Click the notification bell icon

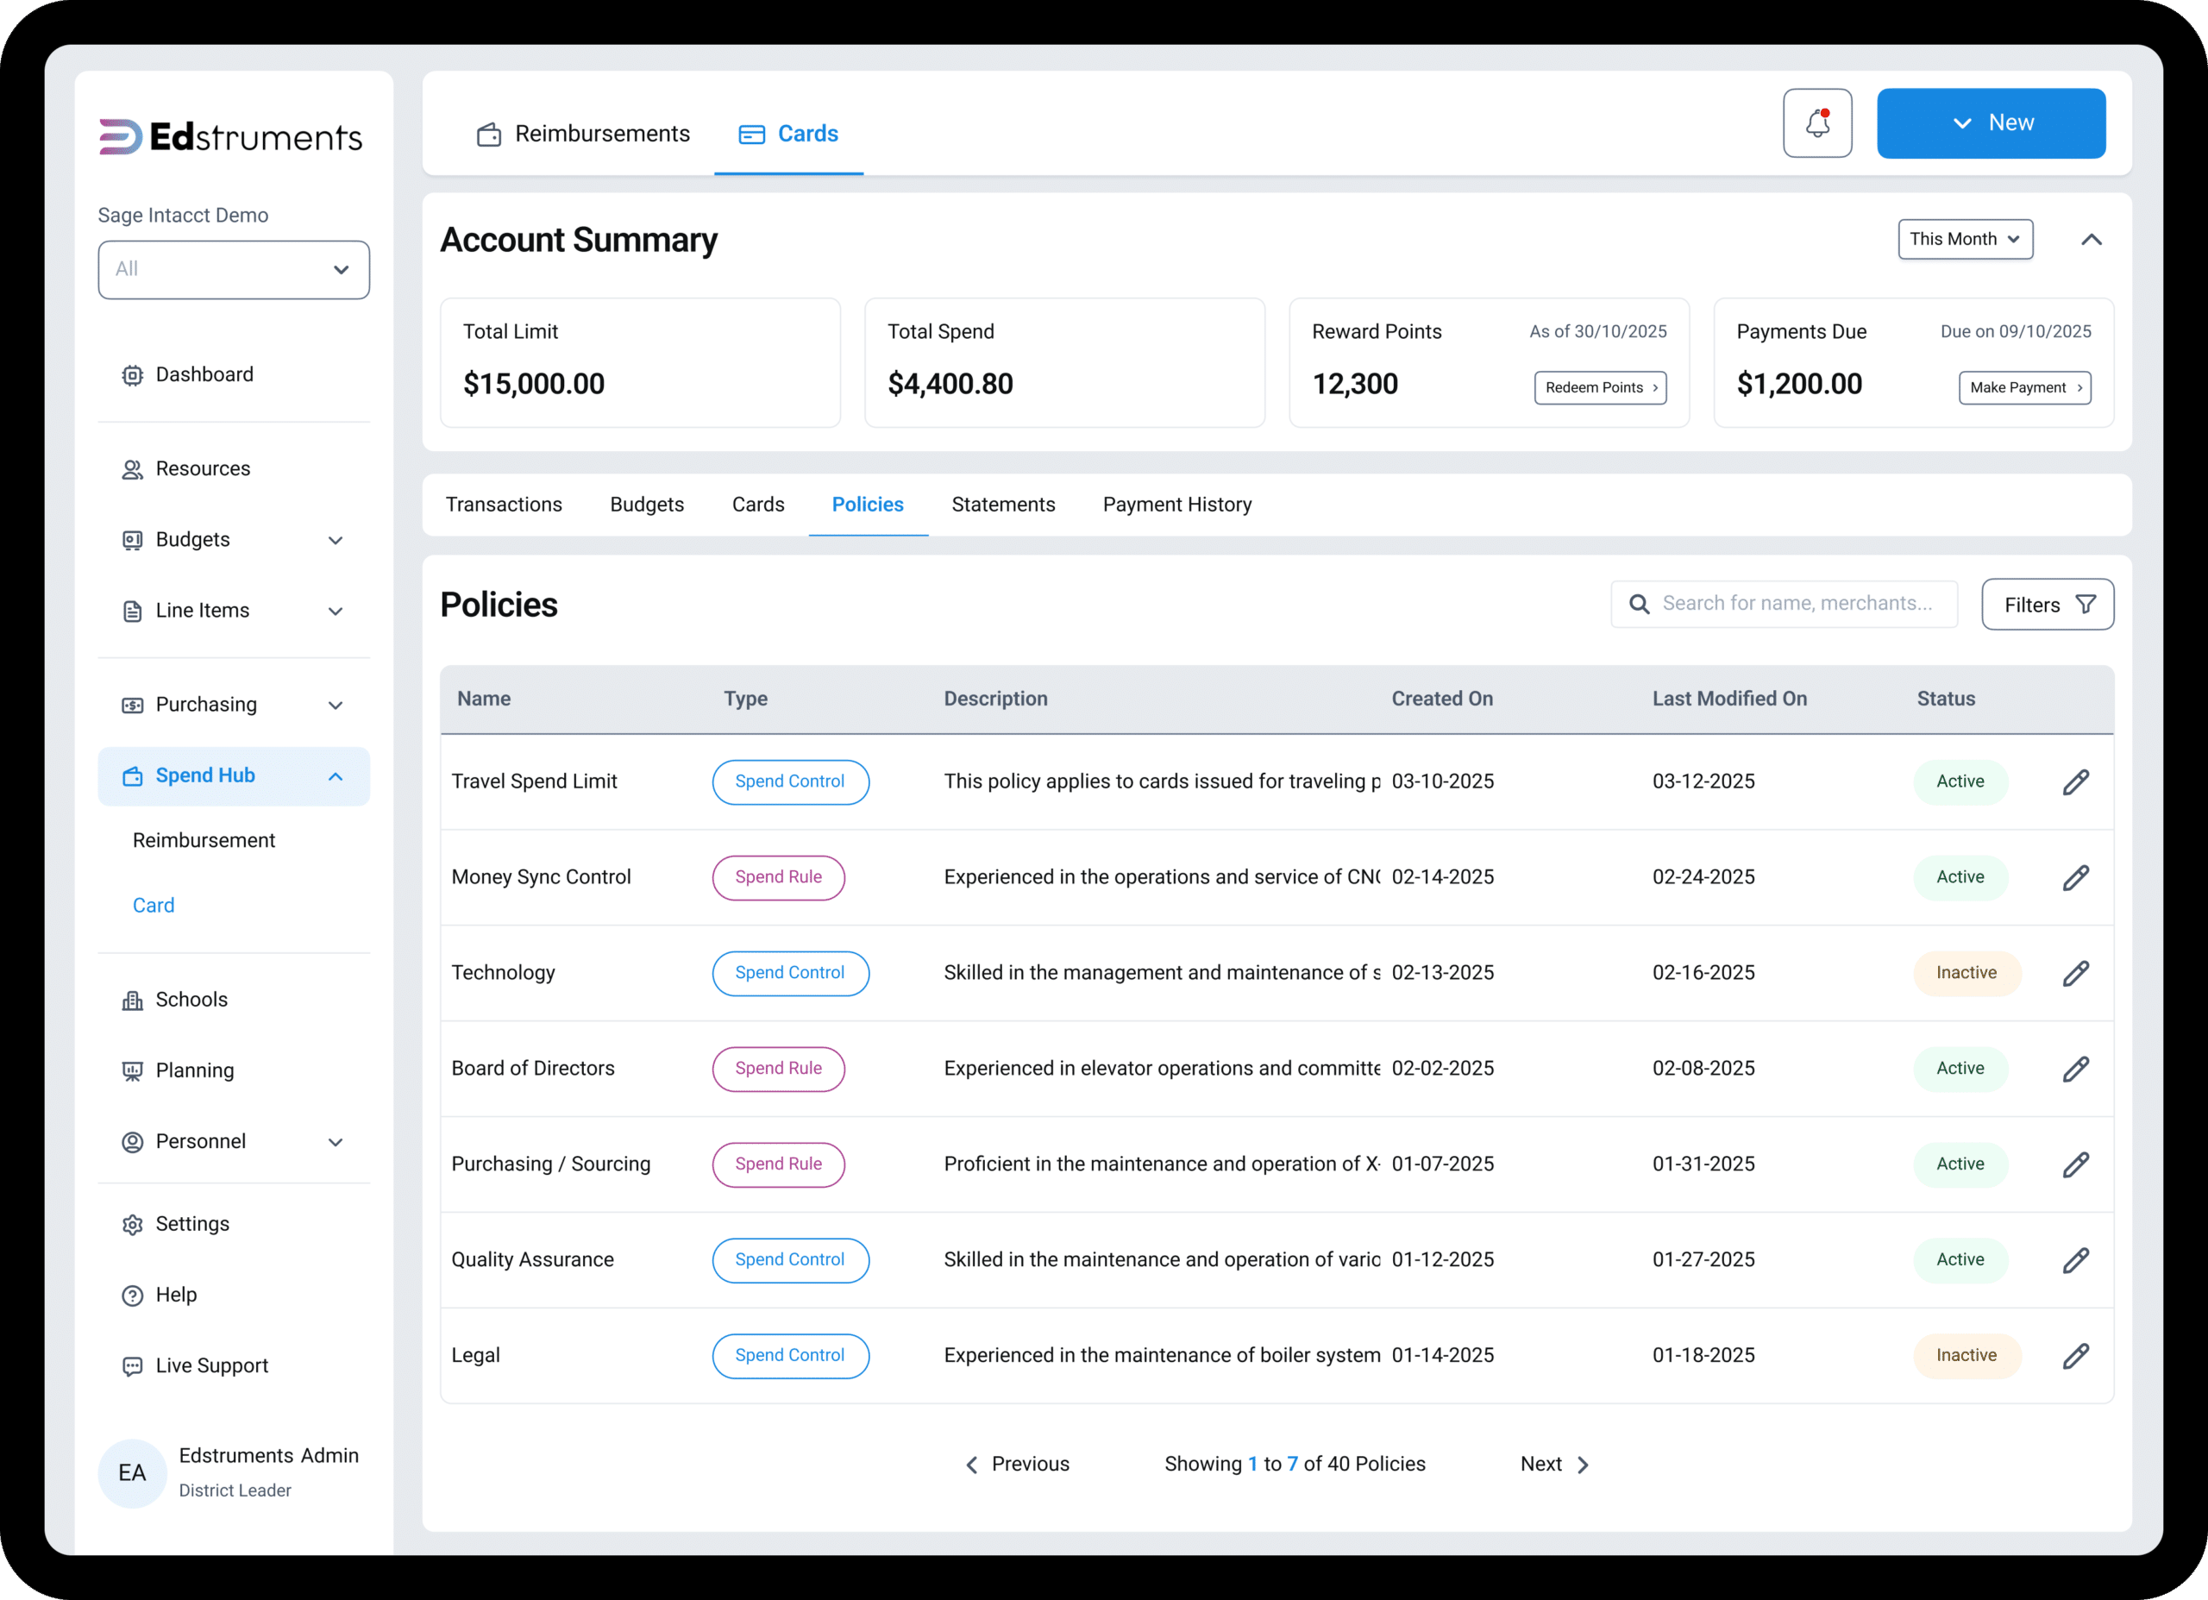(1816, 122)
